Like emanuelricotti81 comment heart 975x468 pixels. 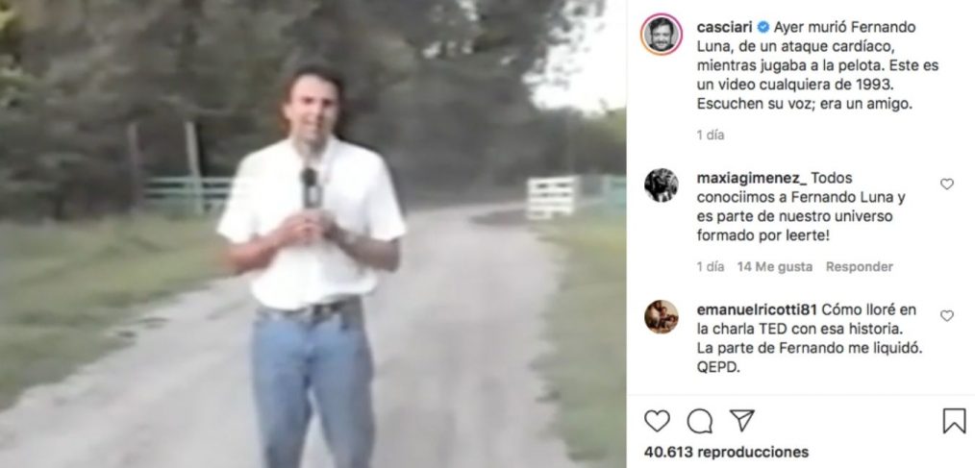click(947, 316)
